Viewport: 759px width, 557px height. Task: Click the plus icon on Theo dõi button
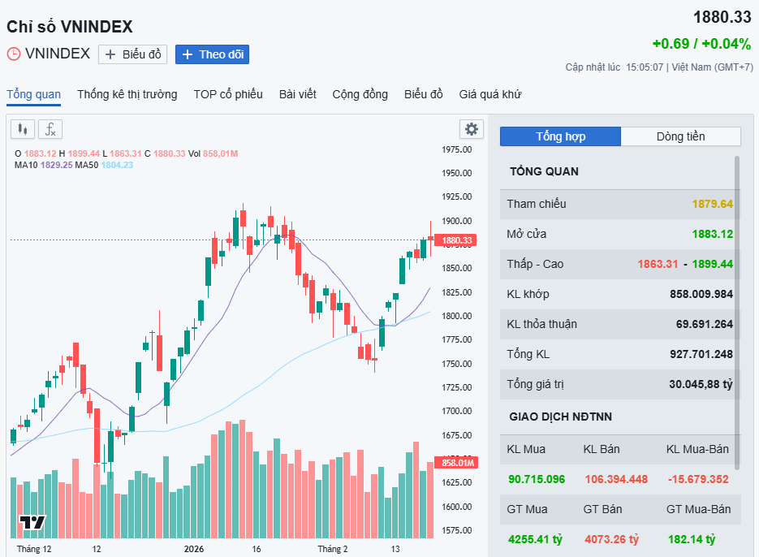188,54
